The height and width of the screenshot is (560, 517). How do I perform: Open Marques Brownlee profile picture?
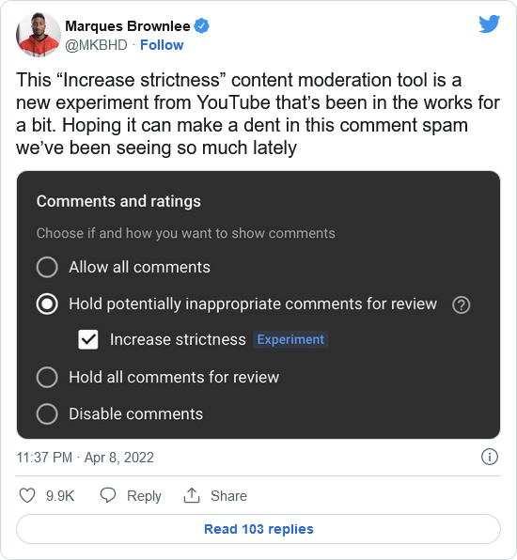click(x=39, y=35)
